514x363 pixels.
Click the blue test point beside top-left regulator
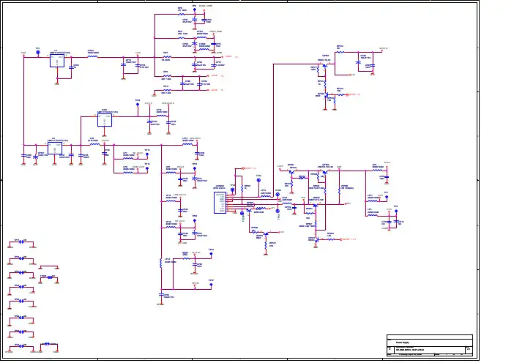coord(37,50)
